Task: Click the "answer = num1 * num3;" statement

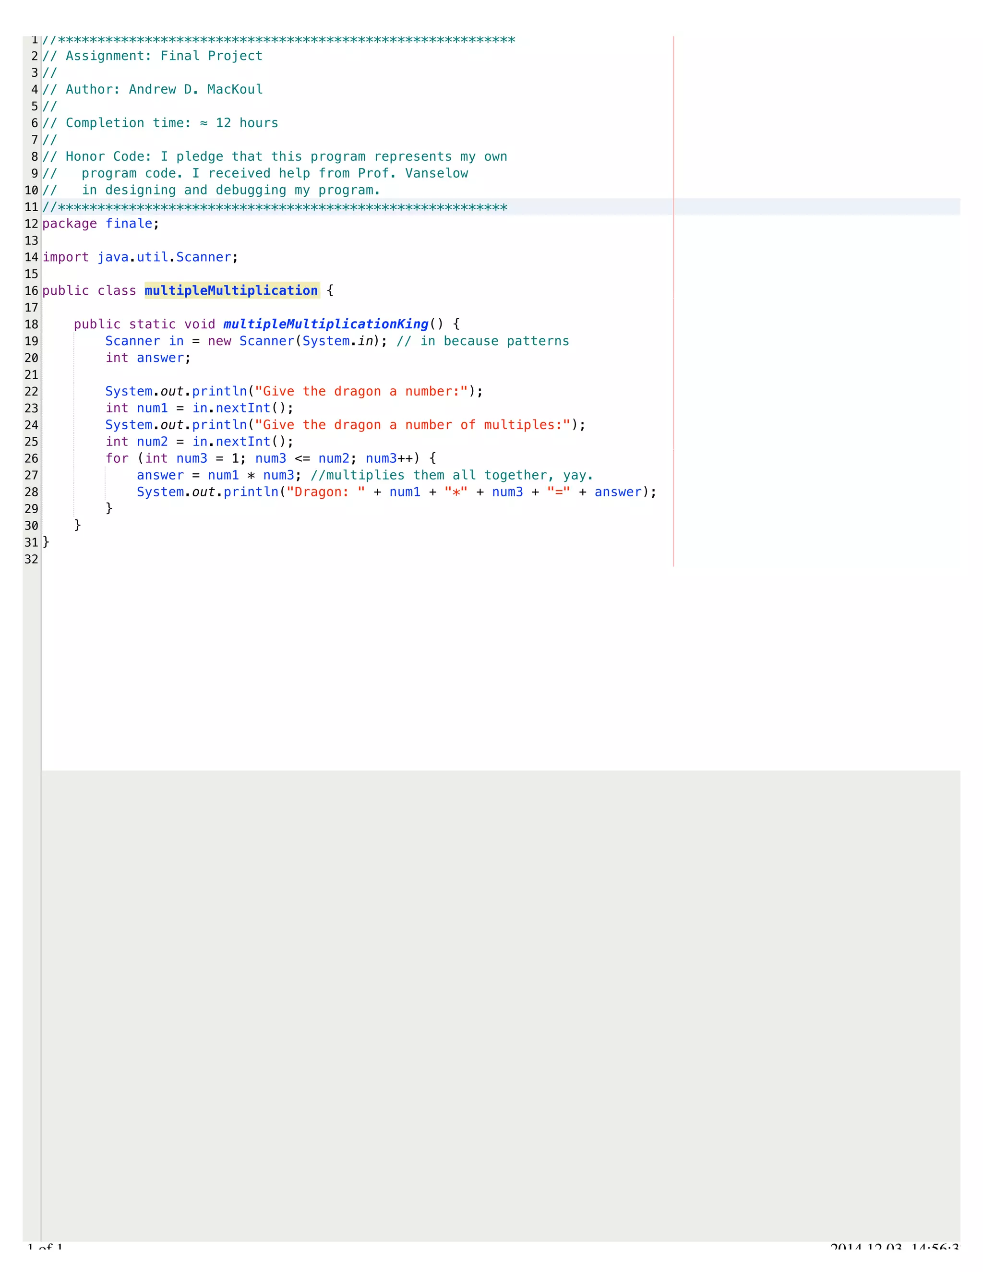Action: tap(219, 475)
